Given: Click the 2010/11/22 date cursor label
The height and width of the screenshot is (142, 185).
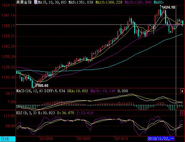Looking at the screenshot, I should (x=161, y=138).
